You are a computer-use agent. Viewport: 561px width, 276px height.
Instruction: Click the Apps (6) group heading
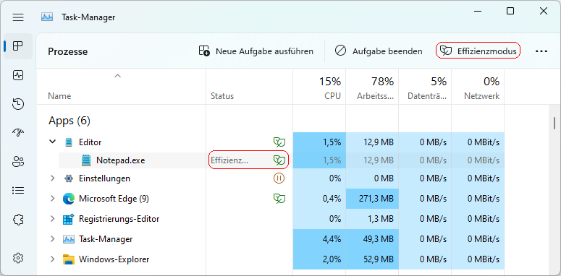(x=69, y=121)
